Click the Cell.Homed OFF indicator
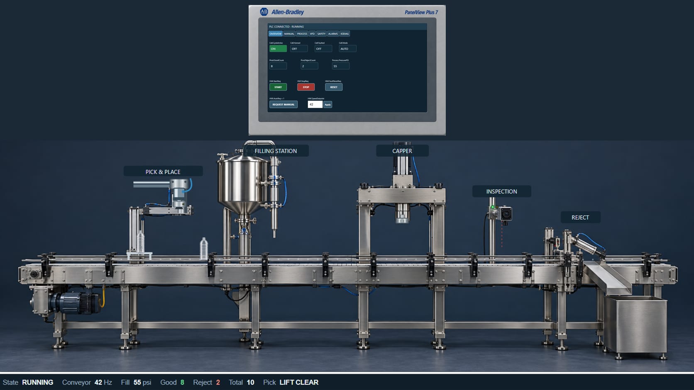694x390 pixels. click(299, 48)
